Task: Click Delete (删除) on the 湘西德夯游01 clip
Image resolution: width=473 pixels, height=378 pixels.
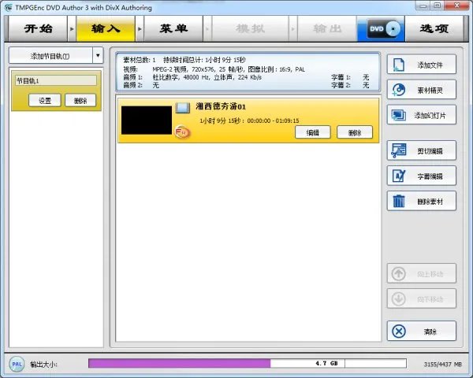Action: (x=354, y=132)
